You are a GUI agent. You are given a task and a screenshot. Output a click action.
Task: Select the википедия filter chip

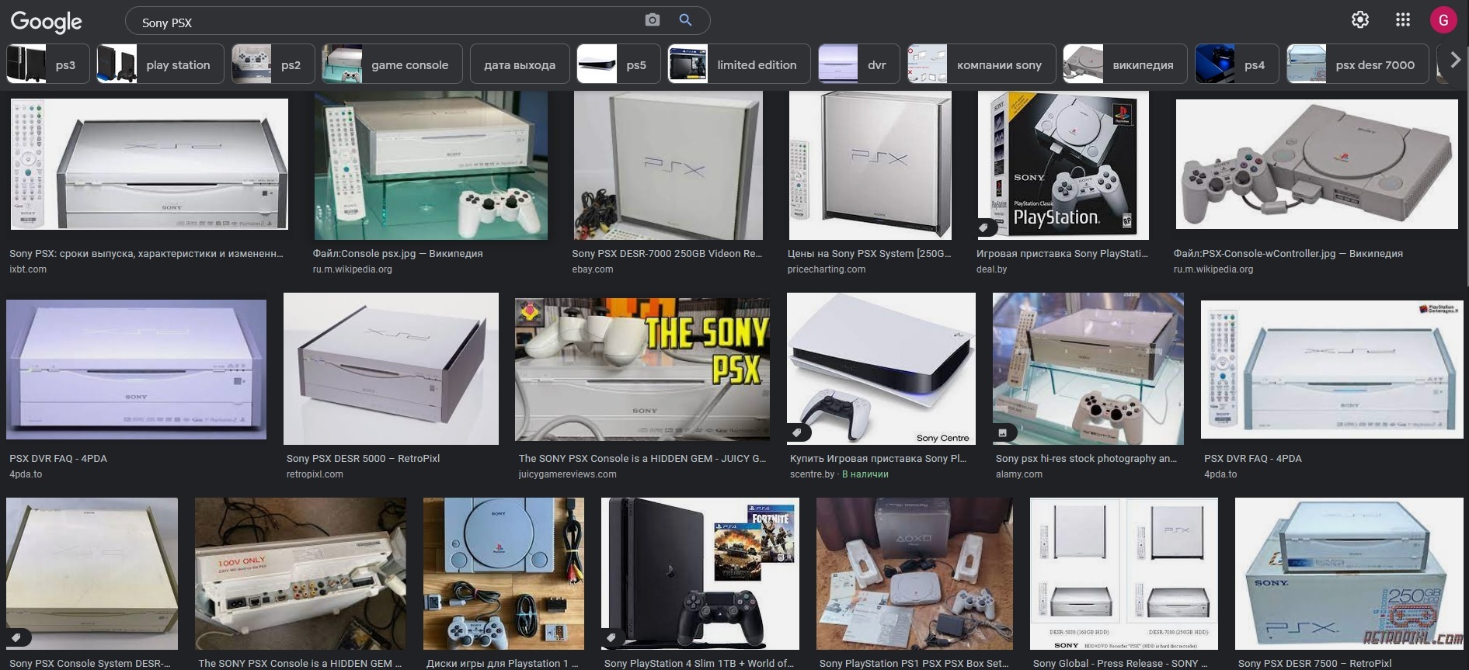[x=1126, y=64]
